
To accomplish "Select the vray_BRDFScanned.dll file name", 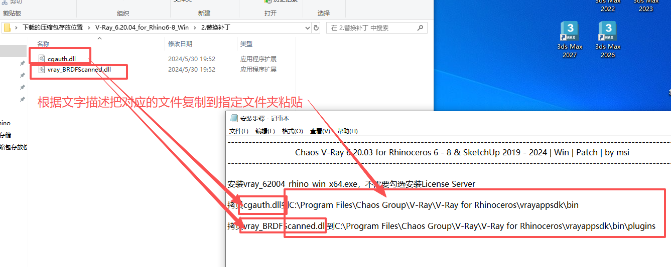I will (79, 70).
